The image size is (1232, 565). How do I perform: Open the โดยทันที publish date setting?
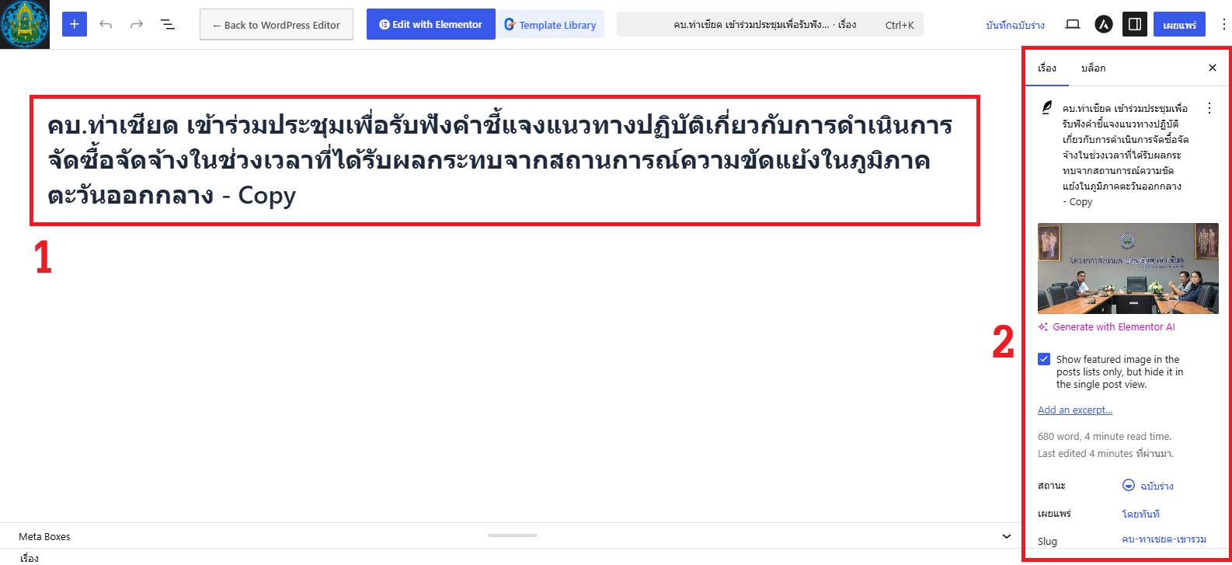[x=1141, y=514]
